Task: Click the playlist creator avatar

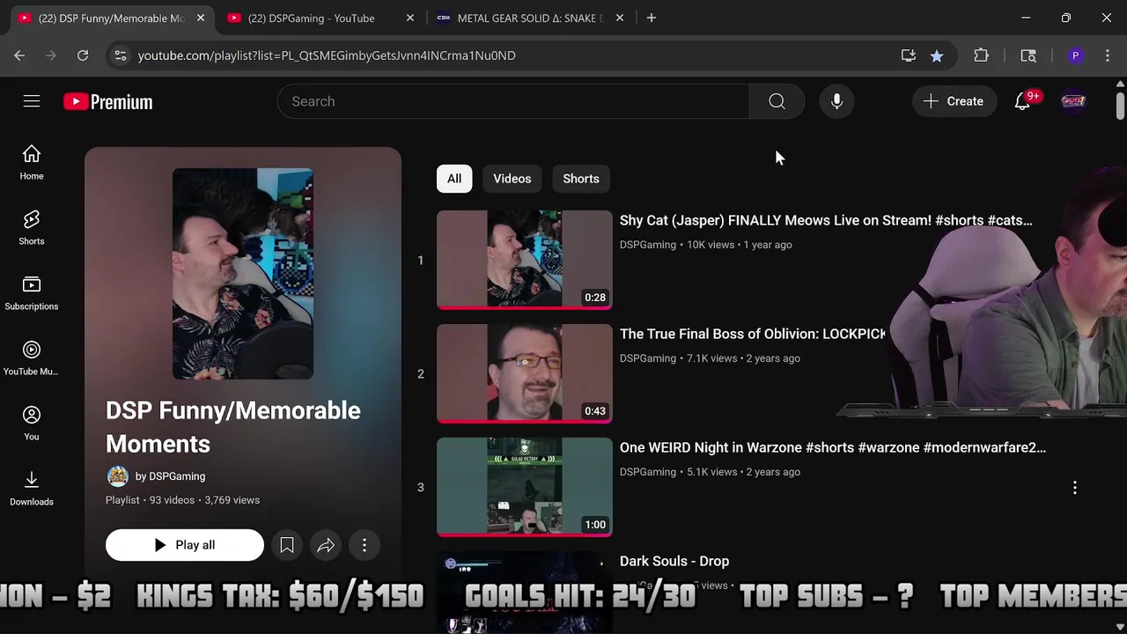Action: tap(118, 476)
